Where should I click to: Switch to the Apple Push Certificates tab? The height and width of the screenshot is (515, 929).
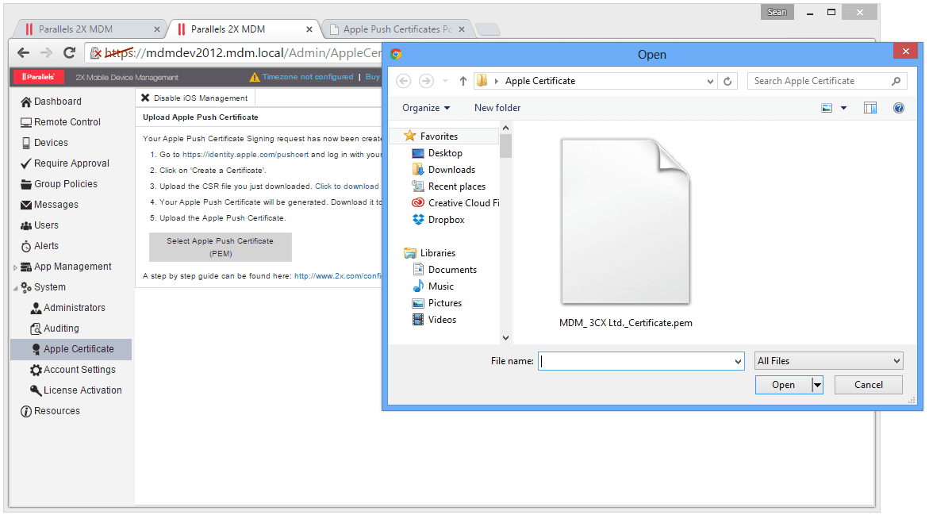click(396, 29)
